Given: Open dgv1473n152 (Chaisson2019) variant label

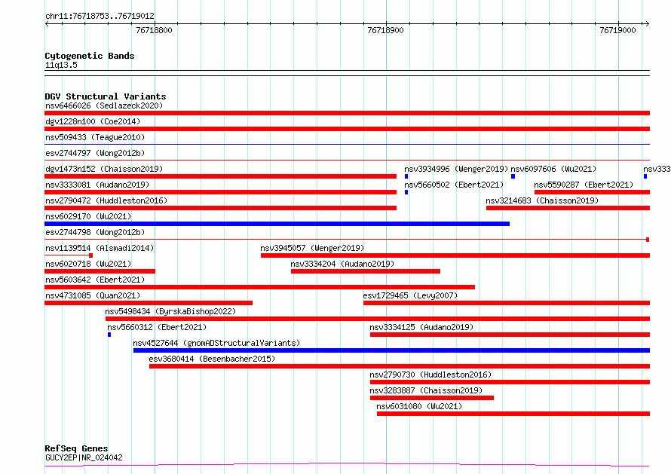Looking at the screenshot, I should click(104, 169).
